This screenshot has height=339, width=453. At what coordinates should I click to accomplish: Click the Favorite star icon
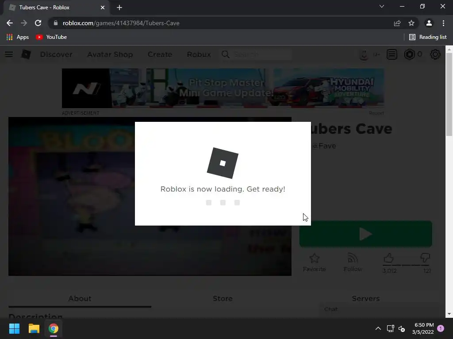coord(315,258)
